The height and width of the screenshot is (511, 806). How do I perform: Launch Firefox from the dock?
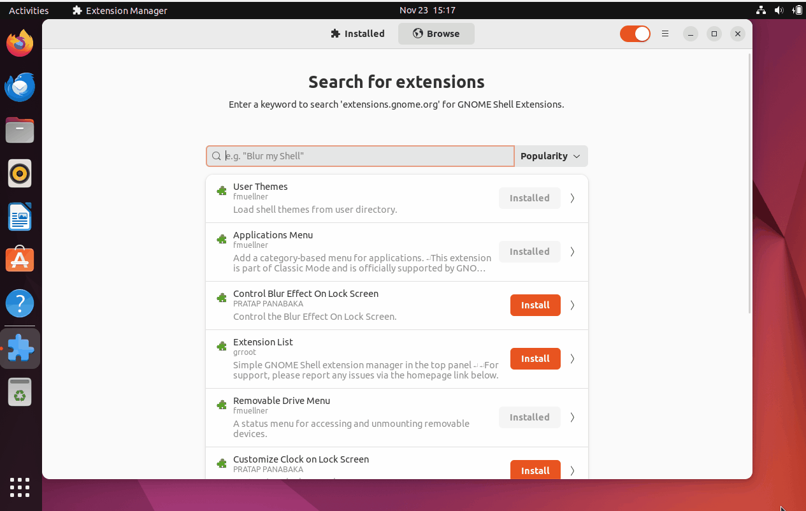19,43
